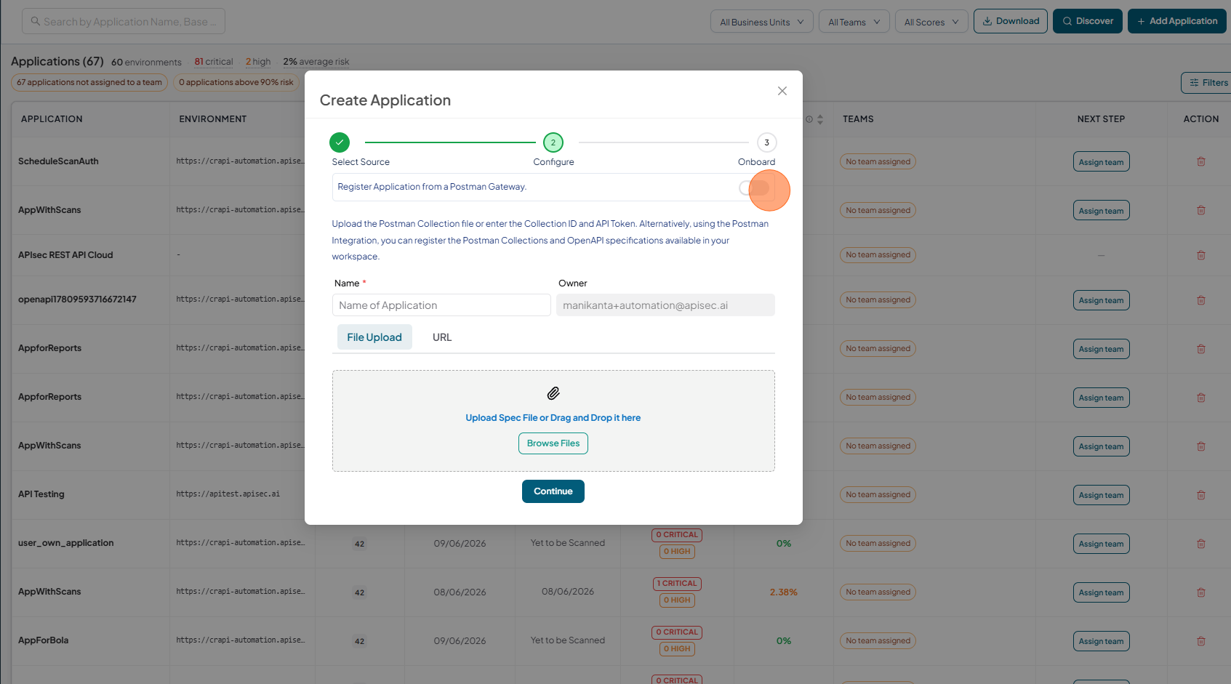The height and width of the screenshot is (684, 1231).
Task: Open the All Scores dropdown
Action: point(931,22)
